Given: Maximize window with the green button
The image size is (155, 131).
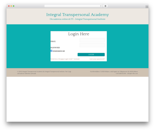Looking at the screenshot, I should (14, 6).
